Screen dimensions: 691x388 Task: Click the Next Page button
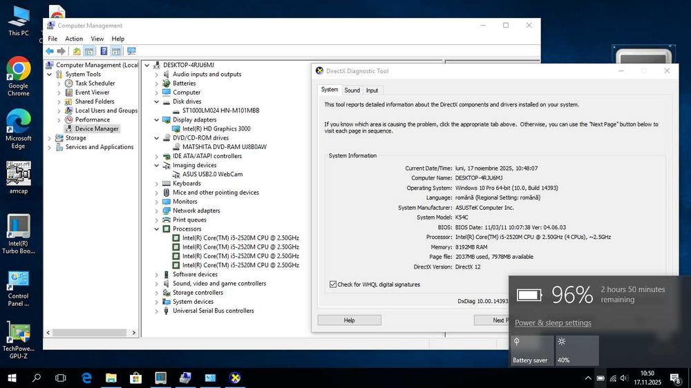tap(491, 320)
